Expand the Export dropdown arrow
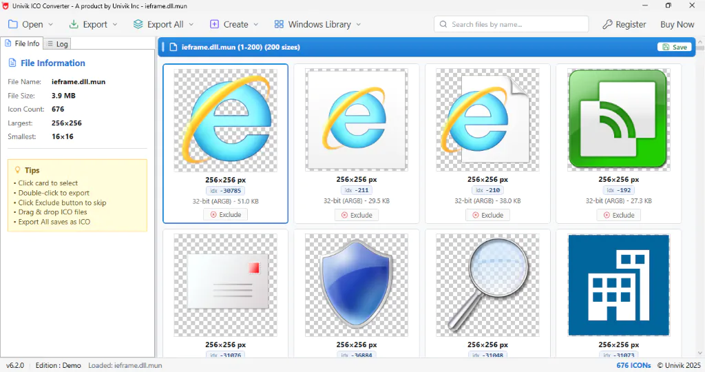Screen dimensions: 705x372 115,24
